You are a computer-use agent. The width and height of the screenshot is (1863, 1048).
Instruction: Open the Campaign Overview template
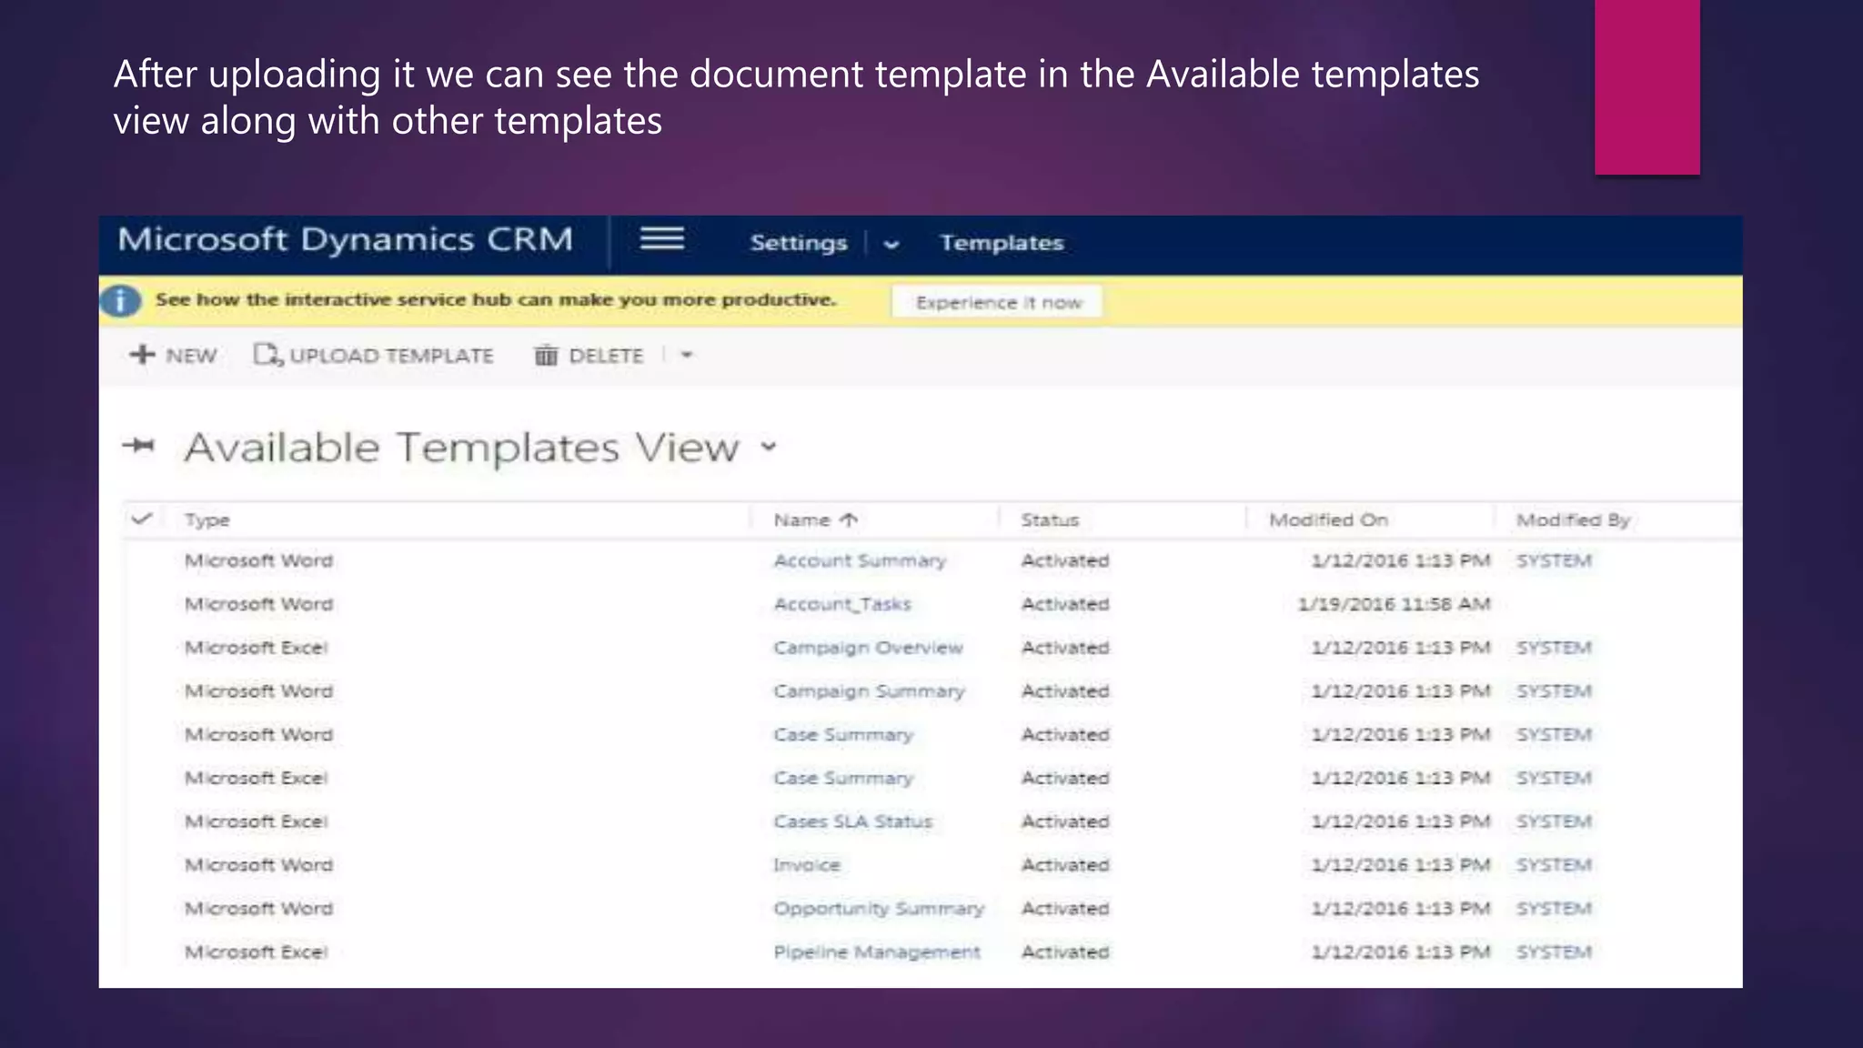coord(868,648)
